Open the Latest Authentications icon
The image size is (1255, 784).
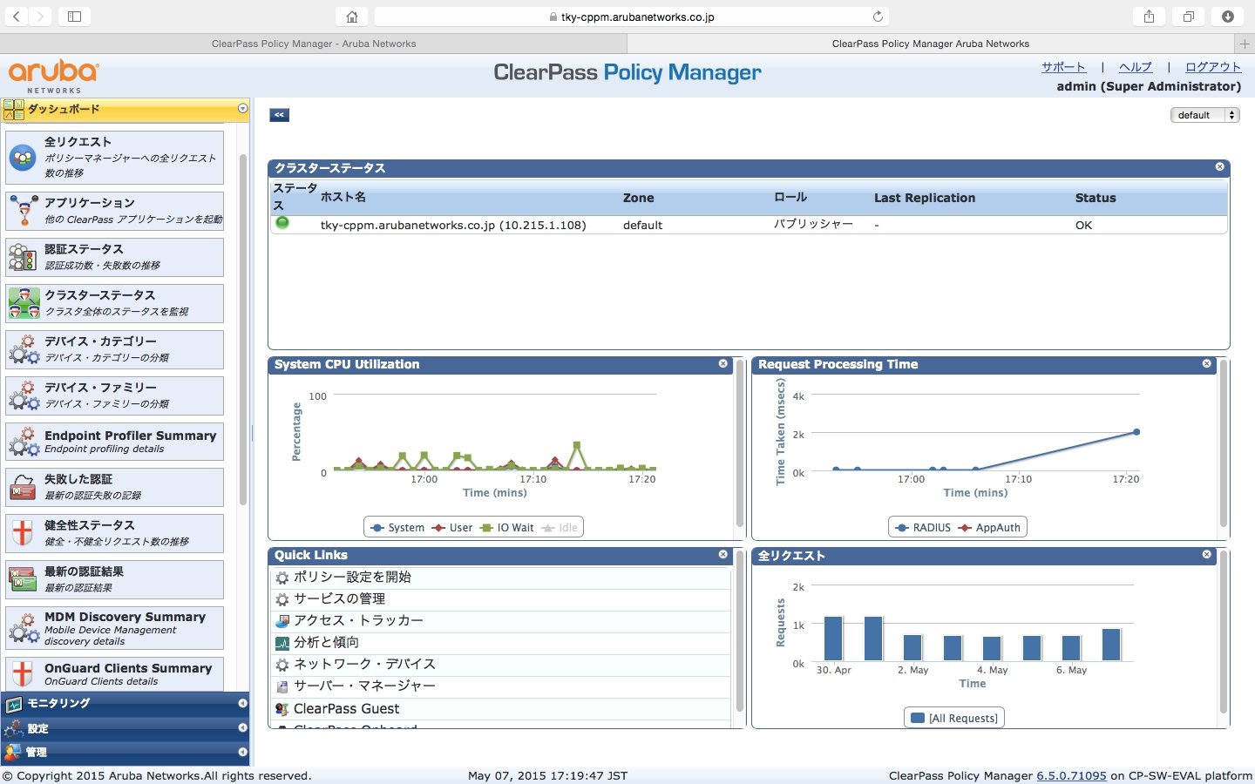click(23, 579)
